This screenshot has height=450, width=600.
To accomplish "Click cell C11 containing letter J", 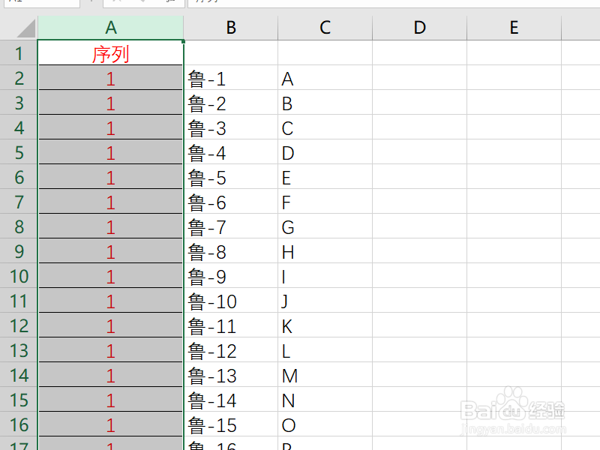I will (325, 301).
